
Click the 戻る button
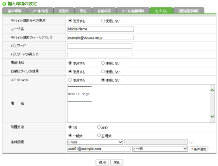[116, 163]
